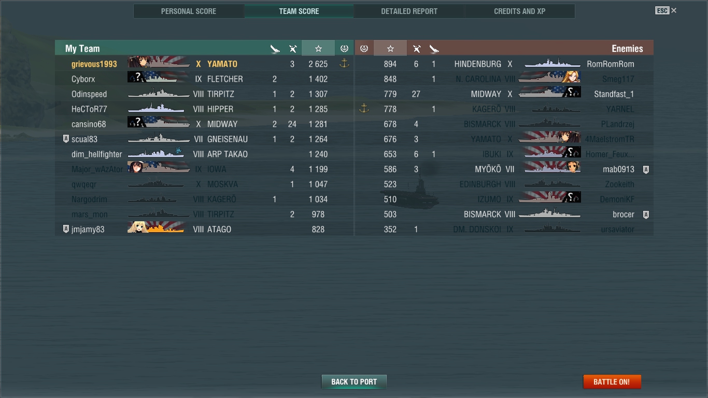Click the Battle On! button
The height and width of the screenshot is (398, 708).
click(612, 381)
